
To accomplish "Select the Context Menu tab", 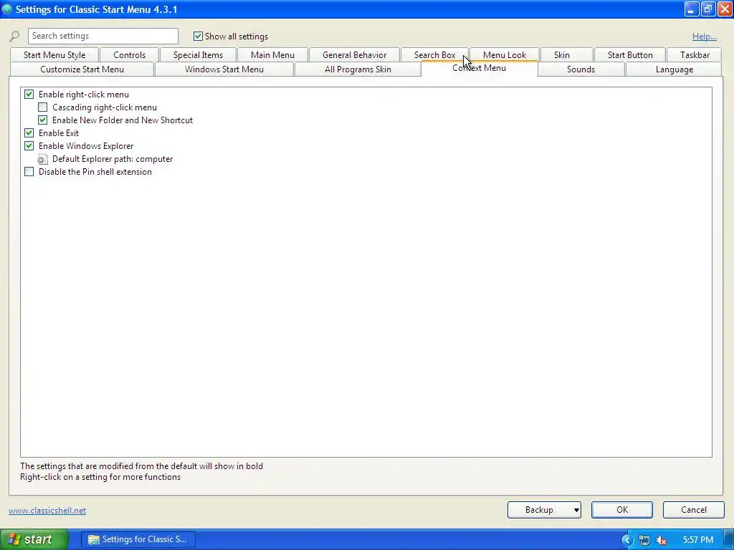I will tap(479, 68).
